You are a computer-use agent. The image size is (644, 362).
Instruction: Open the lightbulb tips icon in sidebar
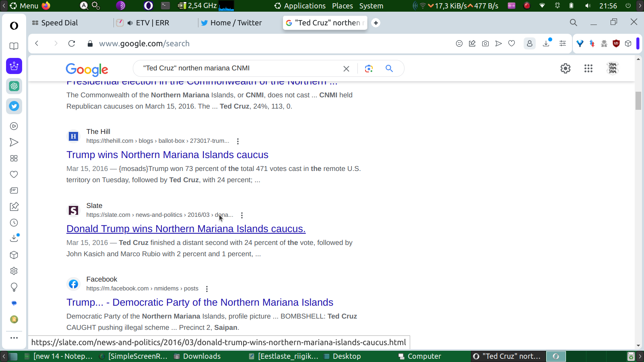click(x=14, y=287)
